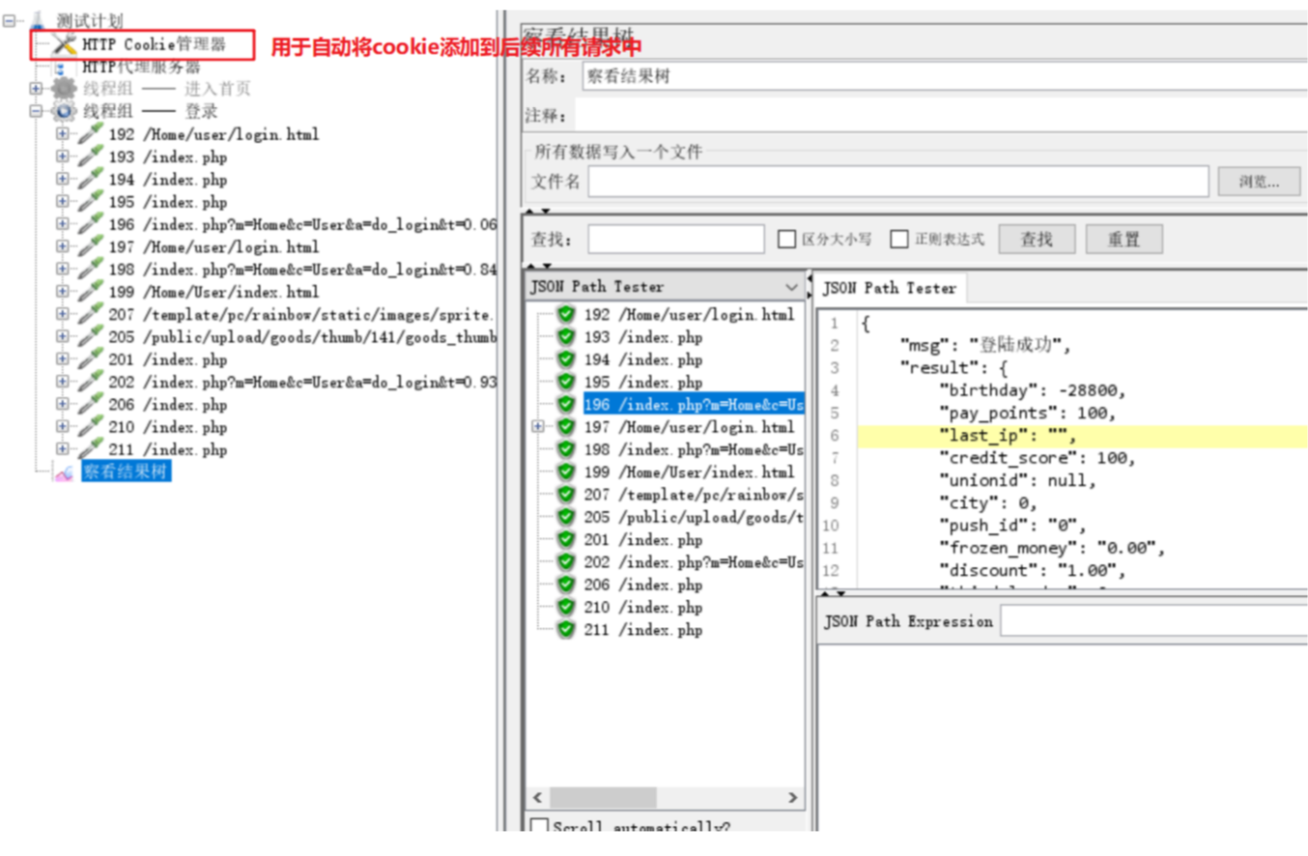Click green shield for result 210 /index.php
Viewport: 1308px width, 856px height.
pos(567,607)
